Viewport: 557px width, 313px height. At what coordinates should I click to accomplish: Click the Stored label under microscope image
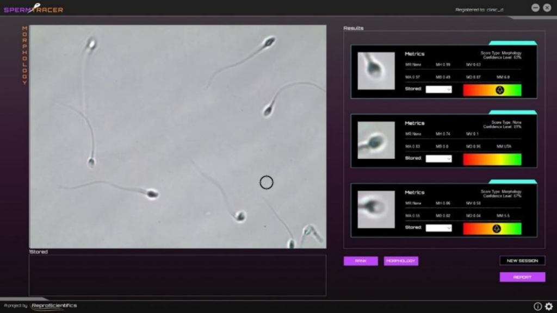pyautogui.click(x=39, y=252)
